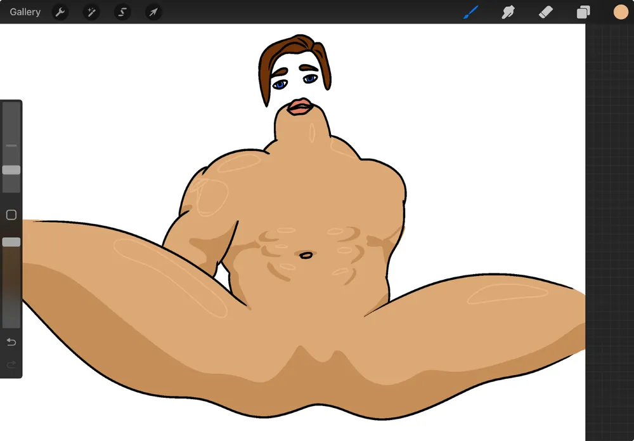The height and width of the screenshot is (441, 634).
Task: Open the Gallery view
Action: click(x=25, y=12)
